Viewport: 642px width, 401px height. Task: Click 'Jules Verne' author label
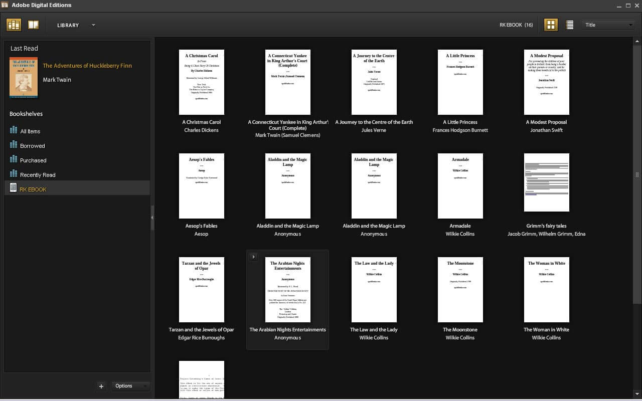[374, 130]
